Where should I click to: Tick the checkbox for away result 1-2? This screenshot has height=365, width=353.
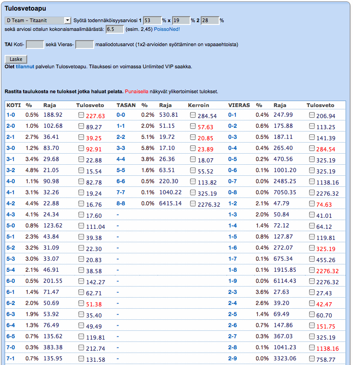[x=312, y=203]
